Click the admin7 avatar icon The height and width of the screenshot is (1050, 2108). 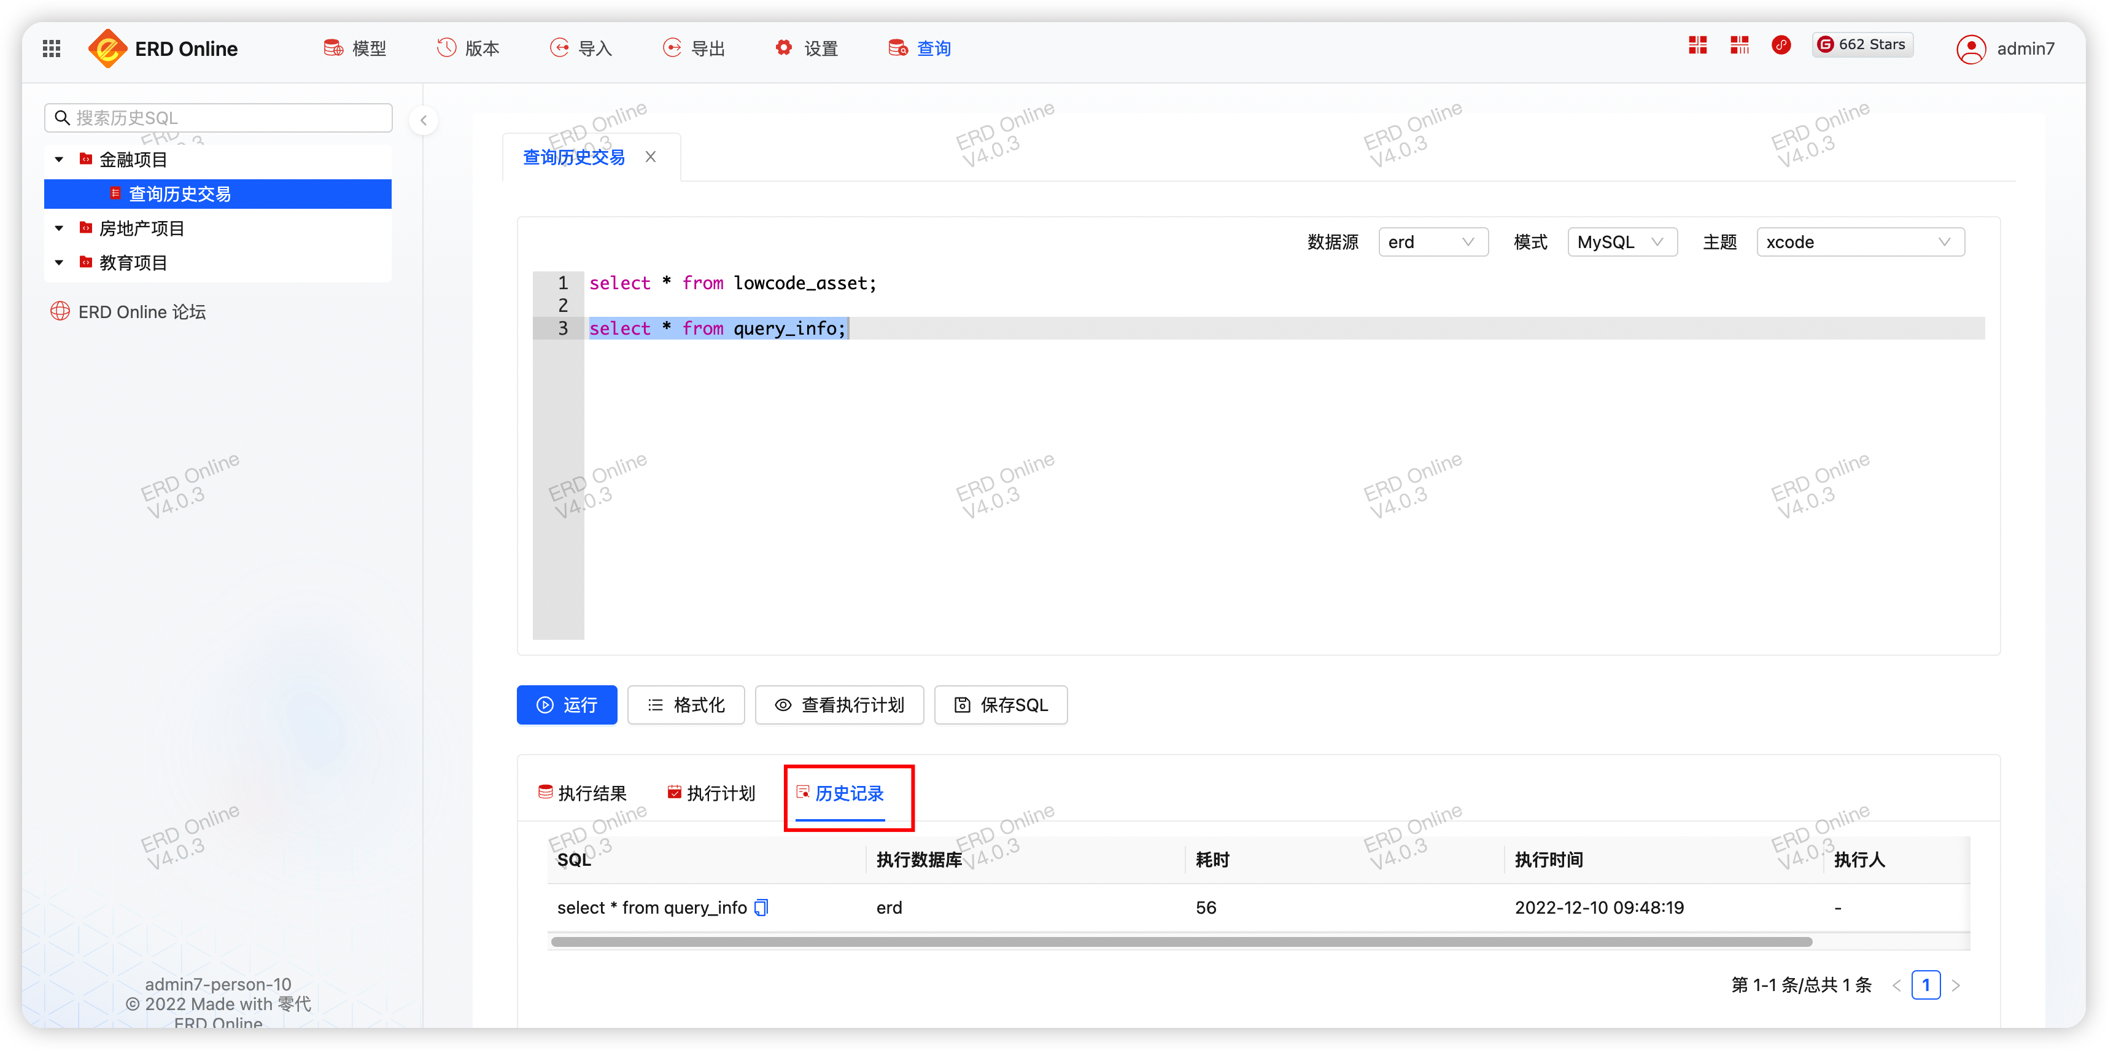pos(1971,49)
